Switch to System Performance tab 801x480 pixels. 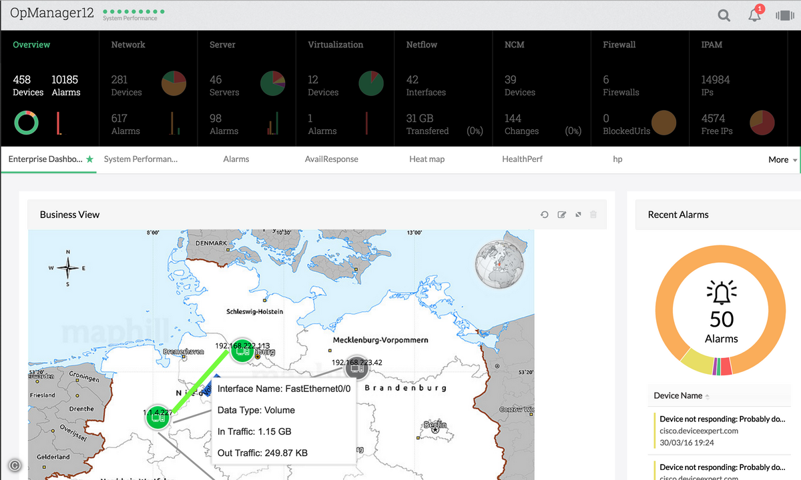coord(141,159)
